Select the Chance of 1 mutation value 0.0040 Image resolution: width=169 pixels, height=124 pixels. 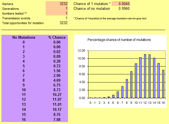pos(121,4)
